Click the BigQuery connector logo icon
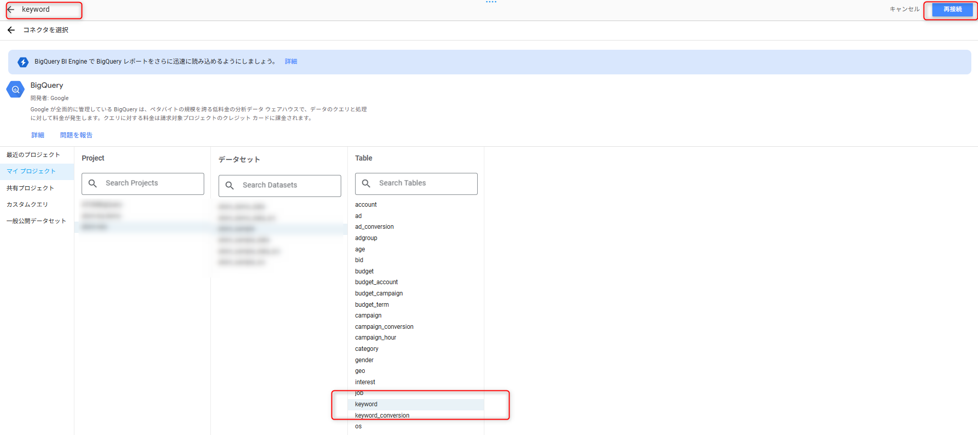Viewport: 978px width, 435px height. tap(15, 89)
